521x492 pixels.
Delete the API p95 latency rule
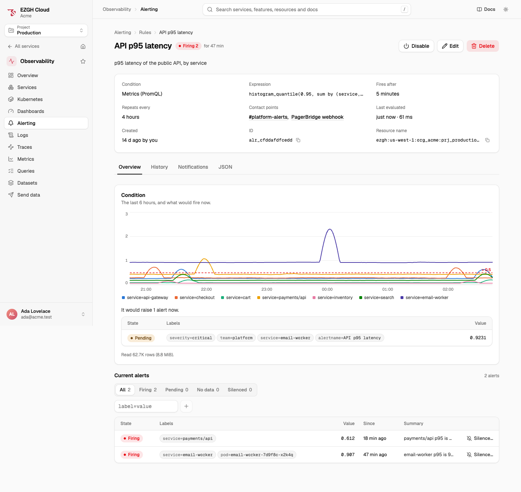pos(483,46)
